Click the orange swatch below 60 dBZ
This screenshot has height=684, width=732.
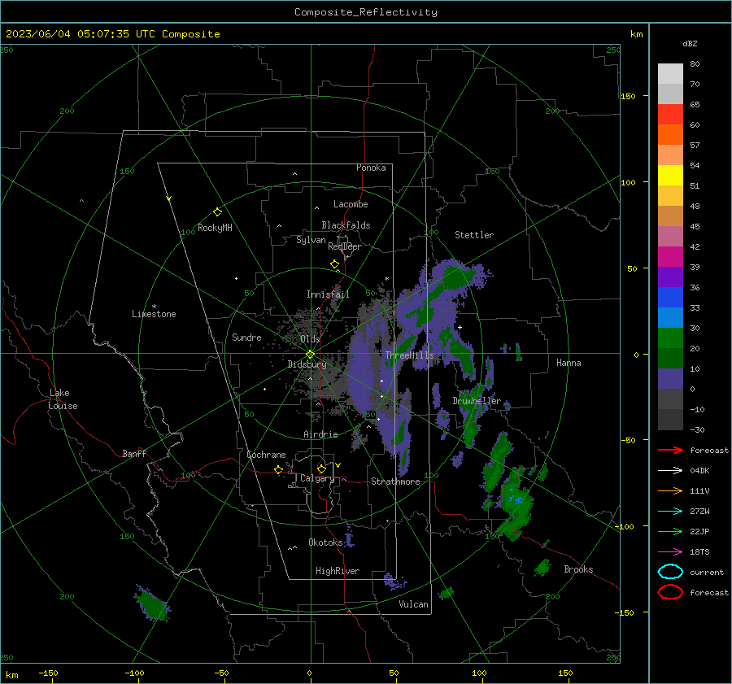(x=670, y=135)
